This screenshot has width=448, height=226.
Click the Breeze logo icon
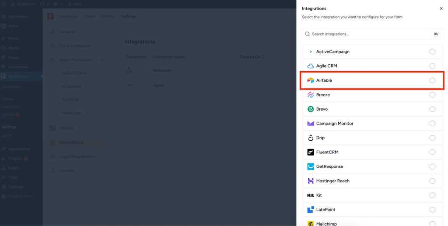[x=311, y=95]
